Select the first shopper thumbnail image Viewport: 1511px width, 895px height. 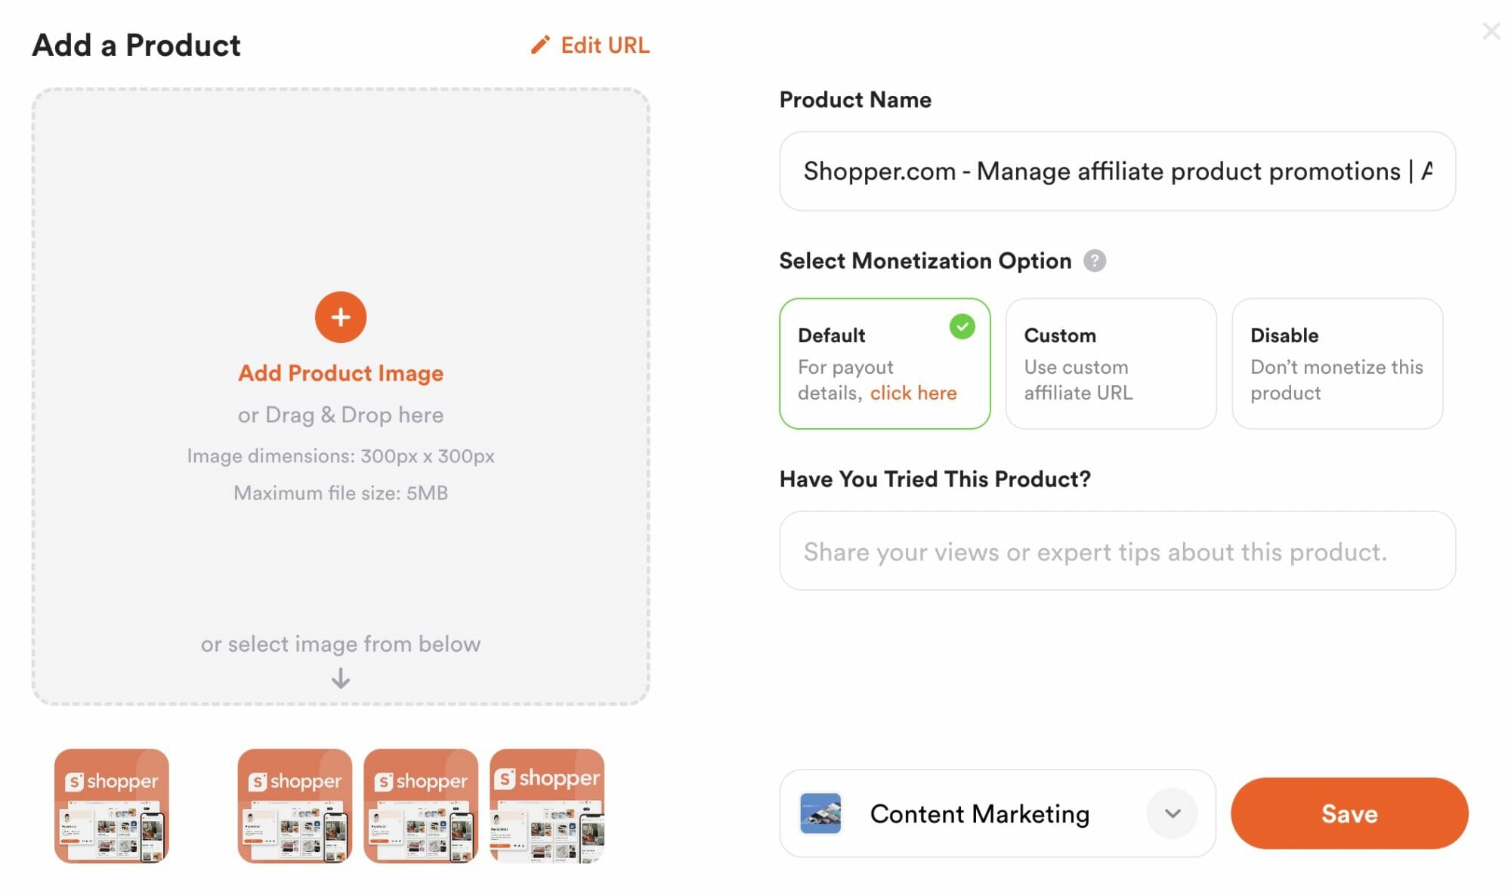click(x=112, y=806)
